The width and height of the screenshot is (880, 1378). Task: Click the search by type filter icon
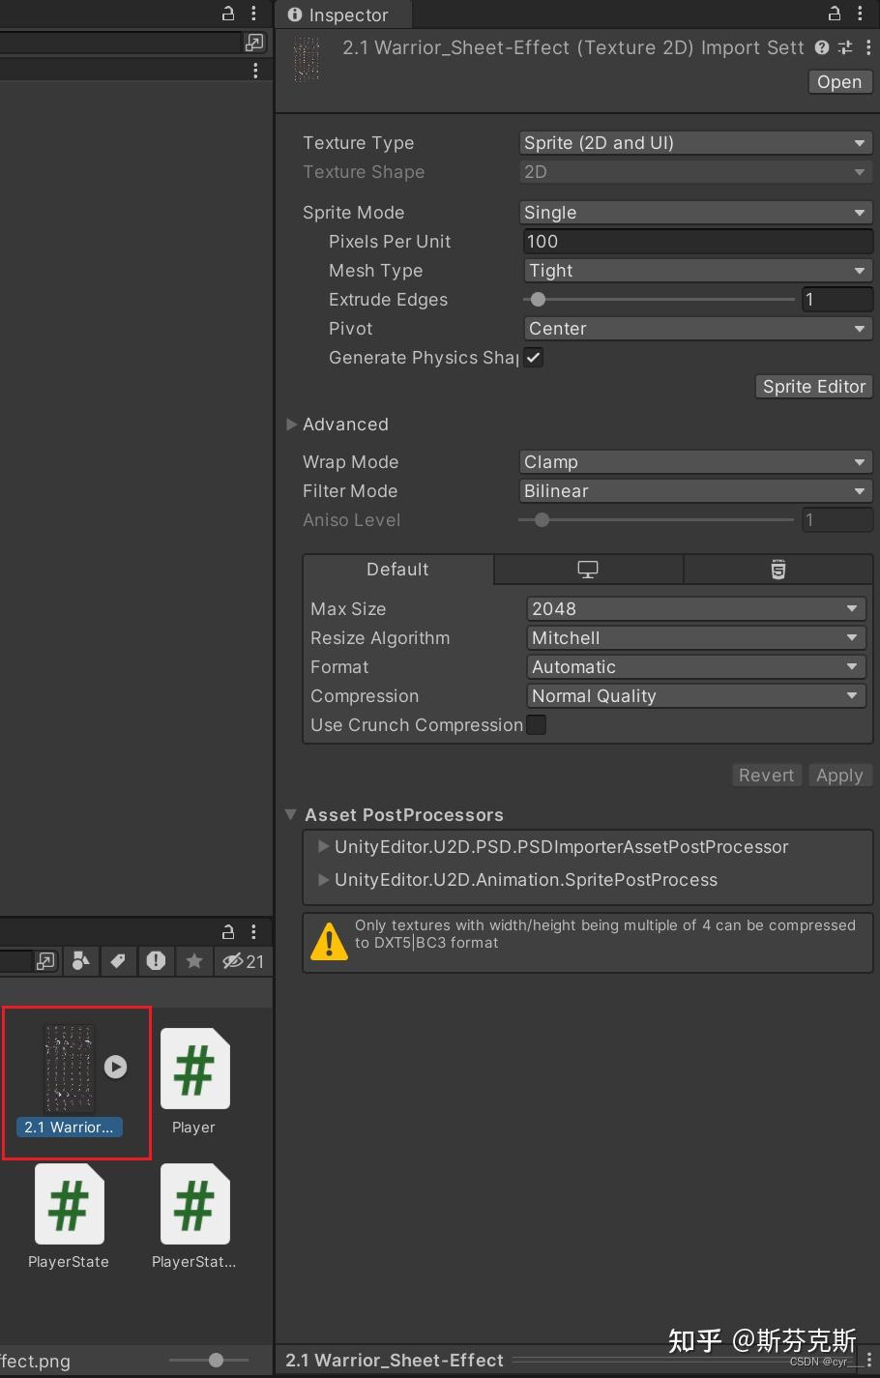81,960
